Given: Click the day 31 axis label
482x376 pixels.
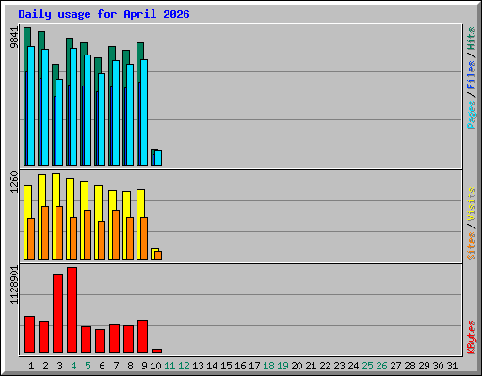Looking at the screenshot, I should (452, 366).
